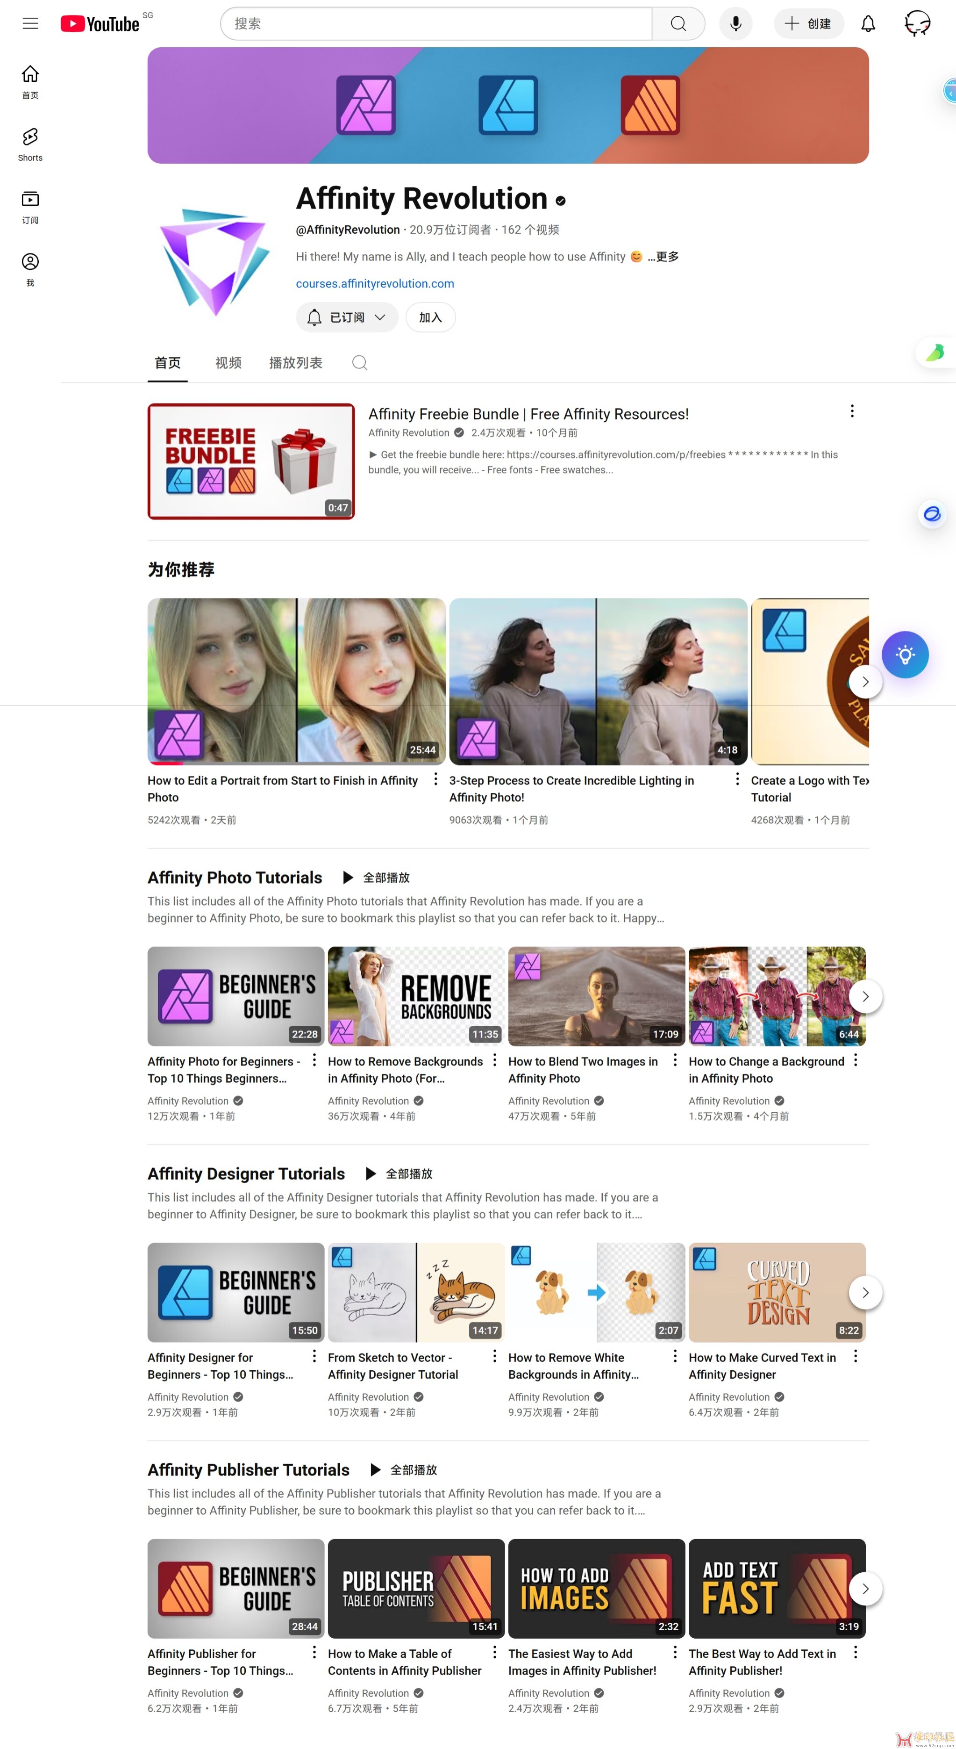Open the 已订阅 subscription dropdown

pyautogui.click(x=347, y=317)
